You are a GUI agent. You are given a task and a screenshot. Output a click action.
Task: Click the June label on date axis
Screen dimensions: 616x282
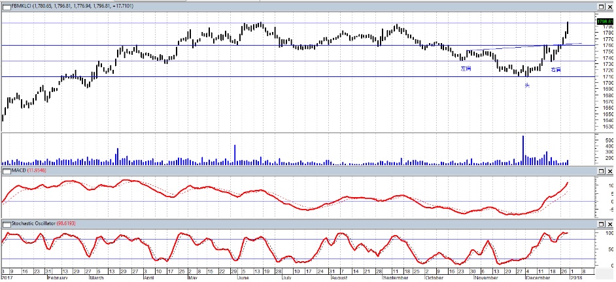(243, 277)
